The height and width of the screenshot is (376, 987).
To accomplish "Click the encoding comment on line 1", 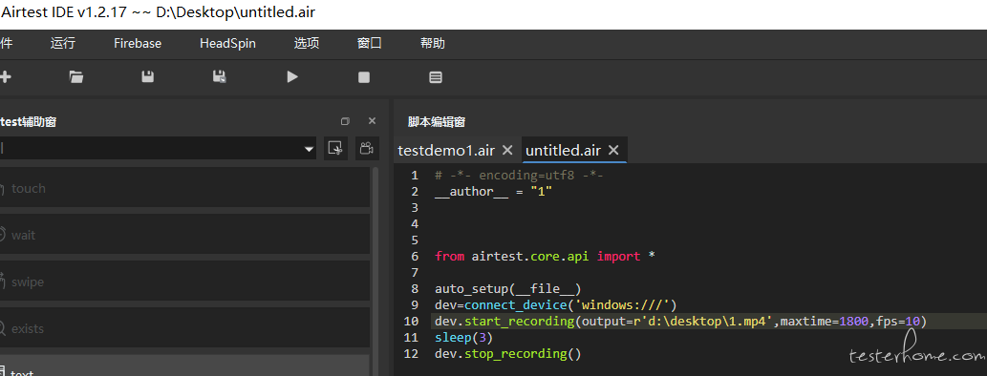I will [x=519, y=176].
